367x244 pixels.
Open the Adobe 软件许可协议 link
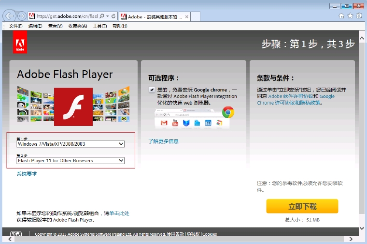(x=291, y=96)
